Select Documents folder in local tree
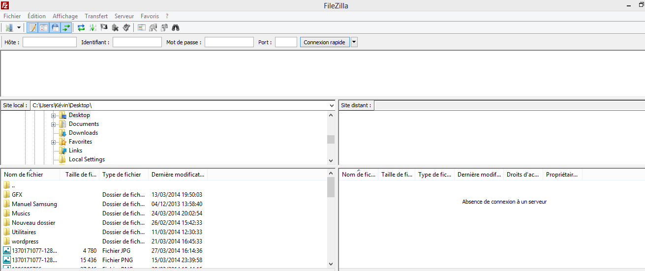Screen dimensions: 645x271 pyautogui.click(x=84, y=124)
